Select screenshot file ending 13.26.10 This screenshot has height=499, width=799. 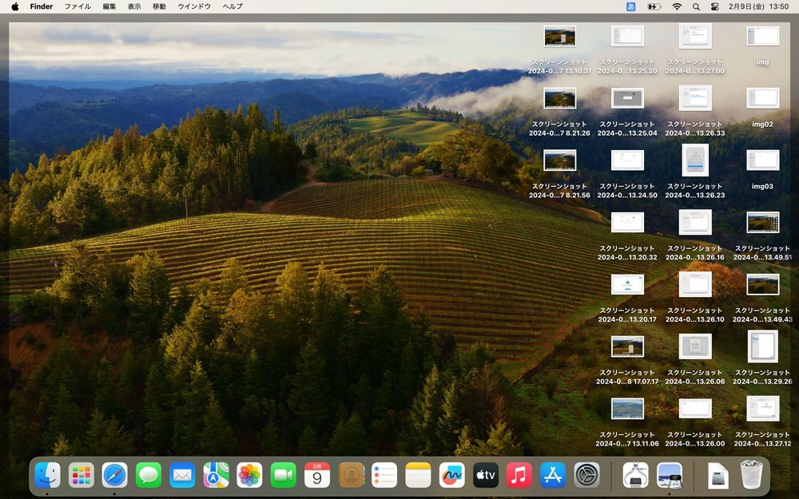tap(695, 285)
